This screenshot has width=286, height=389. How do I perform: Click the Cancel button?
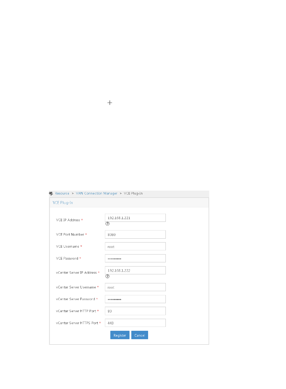[x=140, y=335]
